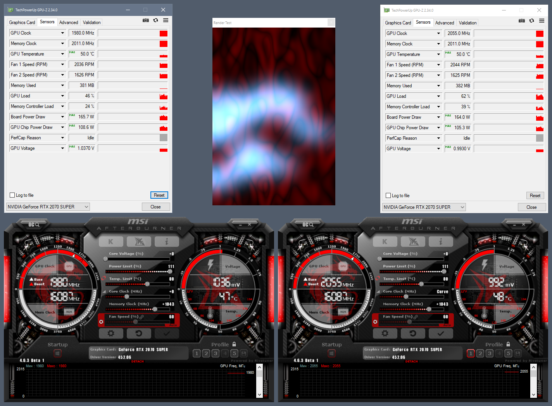Screen dimensions: 552x406
Task: Expand Board Power Draw dropdown in left GPU-Z
Action: [x=62, y=117]
